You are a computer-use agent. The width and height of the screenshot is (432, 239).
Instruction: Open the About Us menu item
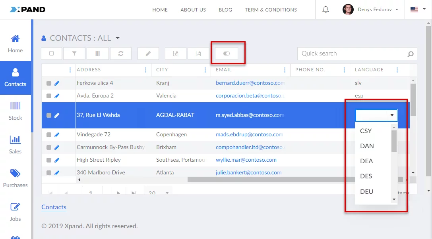coord(193,10)
